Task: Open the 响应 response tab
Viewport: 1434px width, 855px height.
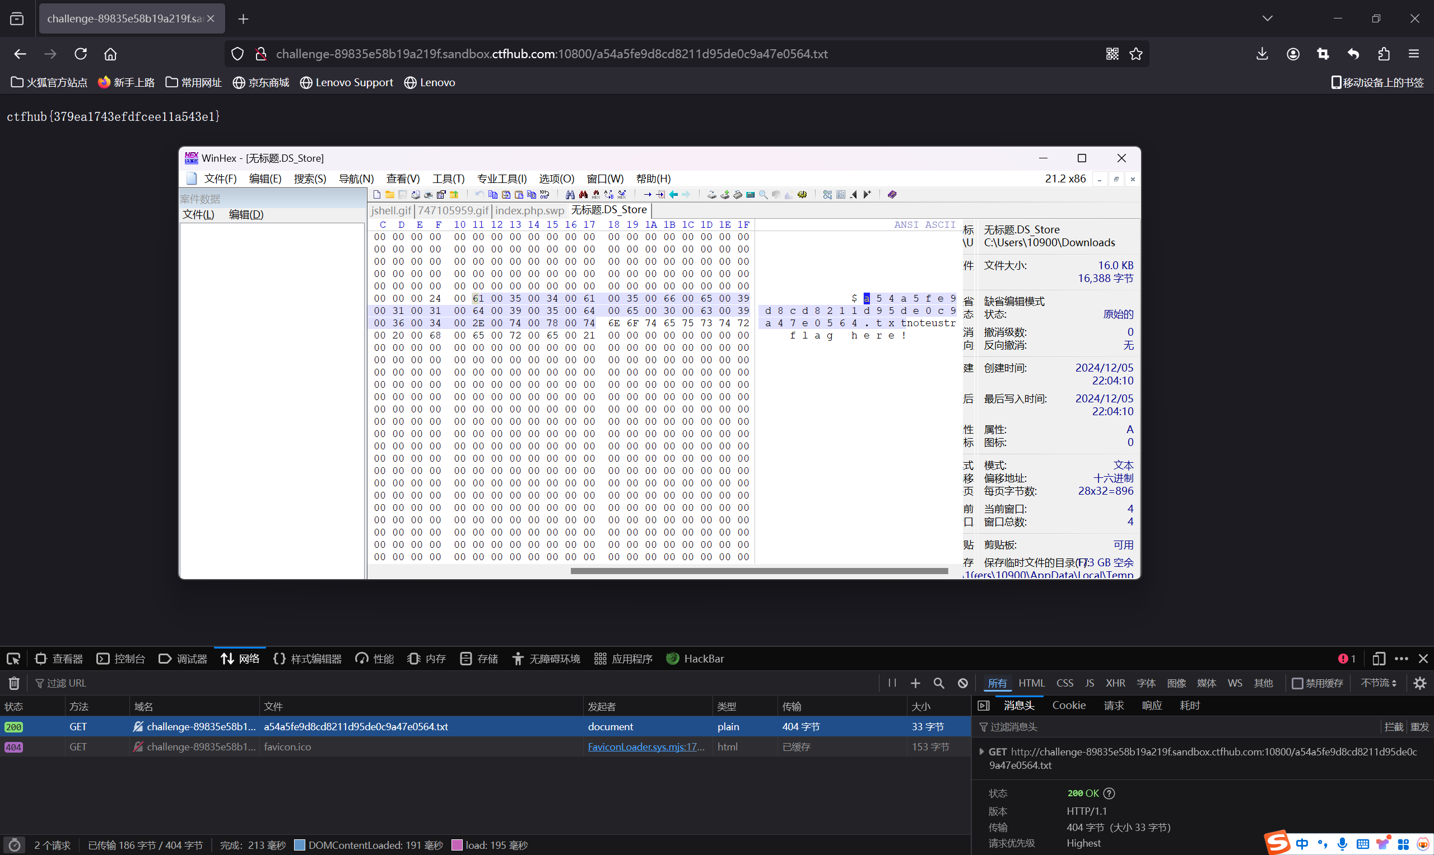Action: click(x=1152, y=706)
